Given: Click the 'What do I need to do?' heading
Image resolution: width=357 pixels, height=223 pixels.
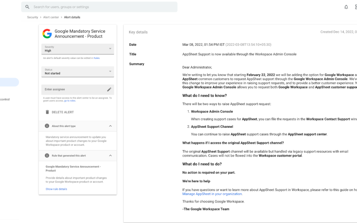Looking at the screenshot, I should 202,164.
